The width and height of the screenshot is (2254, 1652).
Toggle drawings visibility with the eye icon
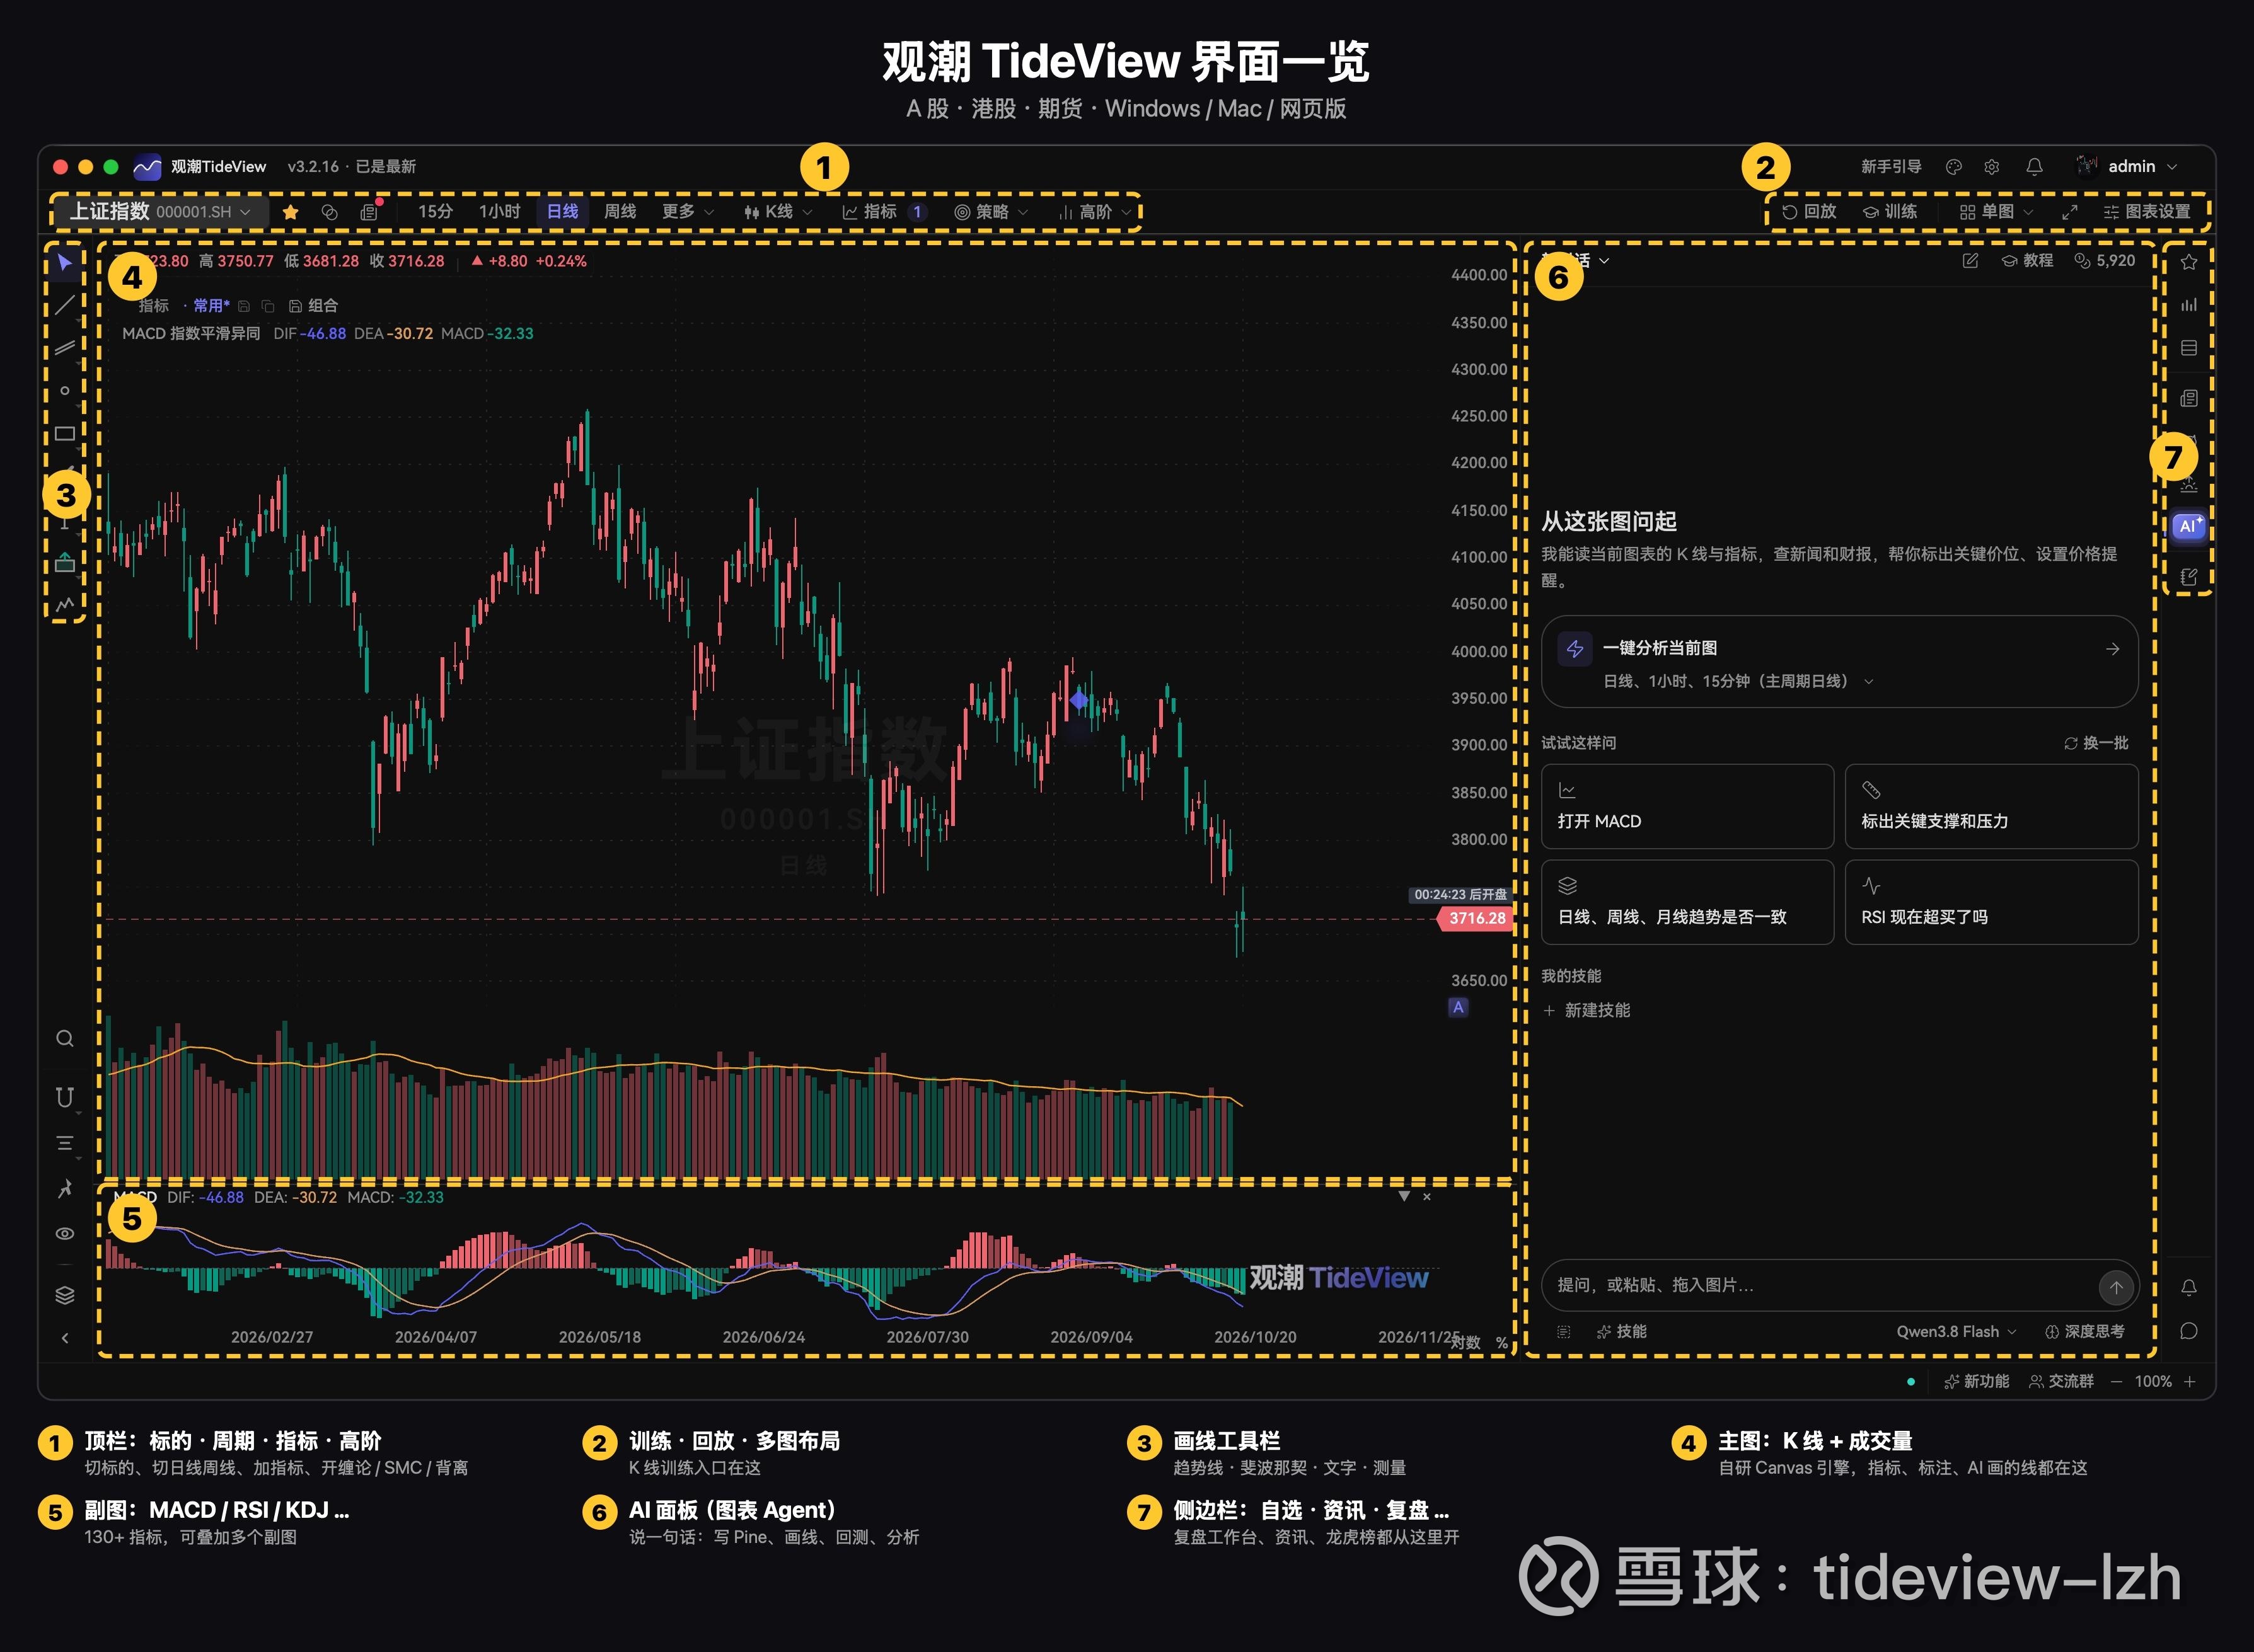pos(65,1233)
